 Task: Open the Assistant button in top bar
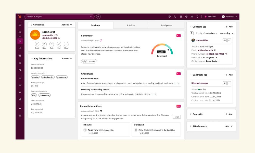pyautogui.click(x=210, y=17)
